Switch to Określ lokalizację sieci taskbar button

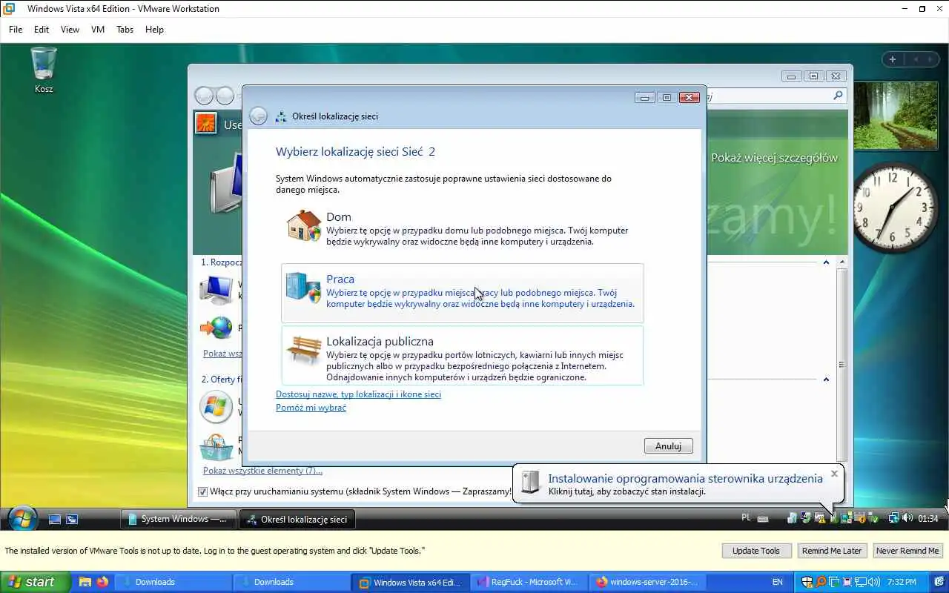297,519
